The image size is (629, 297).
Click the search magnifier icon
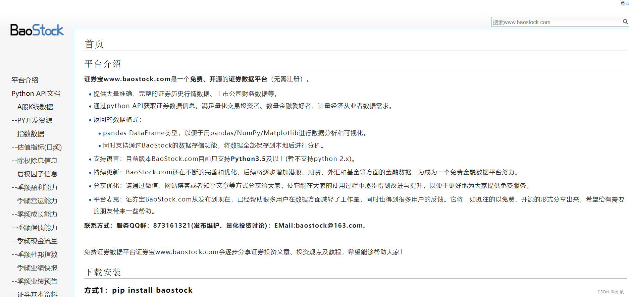click(625, 22)
